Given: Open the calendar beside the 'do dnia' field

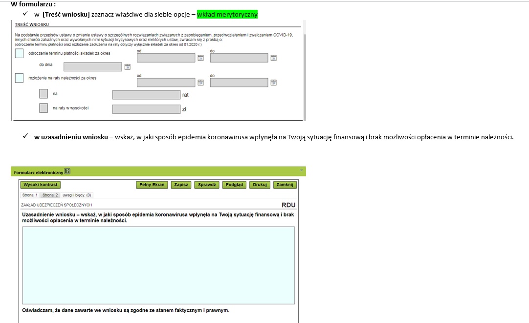Looking at the screenshot, I should pos(127,67).
